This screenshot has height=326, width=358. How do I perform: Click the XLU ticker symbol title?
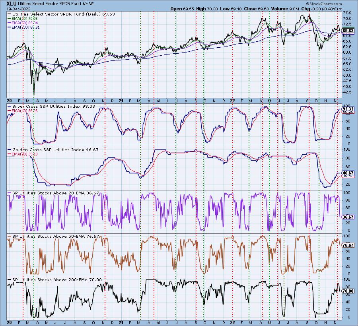12,4
